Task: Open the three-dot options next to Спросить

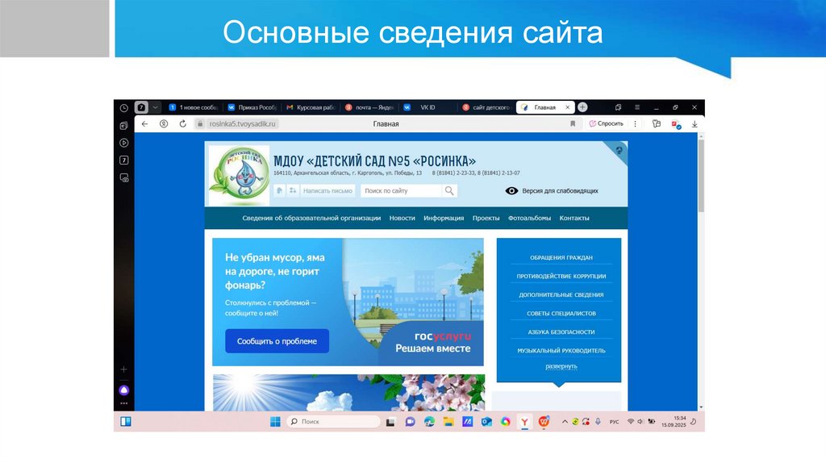Action: (636, 123)
